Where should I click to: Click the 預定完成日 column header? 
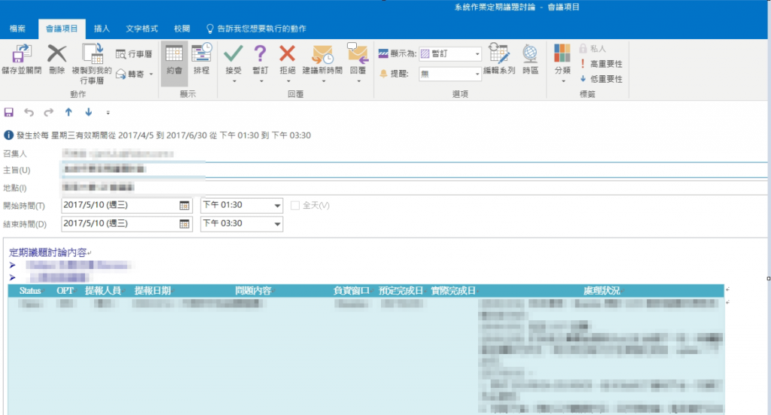(401, 291)
